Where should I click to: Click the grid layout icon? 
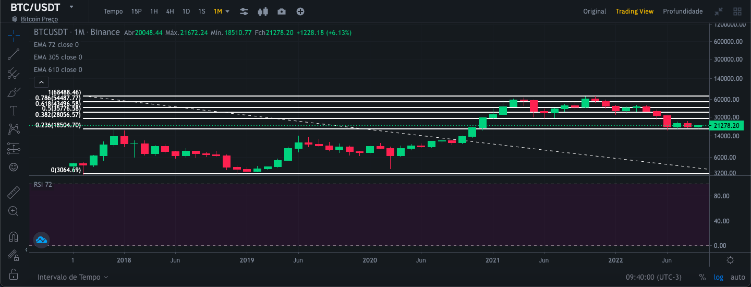click(x=737, y=11)
